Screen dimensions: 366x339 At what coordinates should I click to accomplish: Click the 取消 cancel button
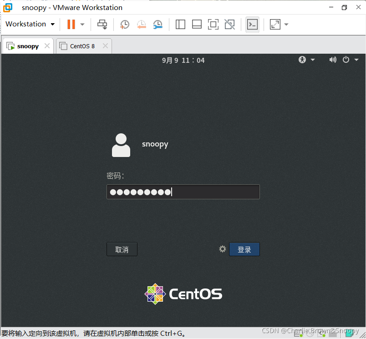[122, 249]
